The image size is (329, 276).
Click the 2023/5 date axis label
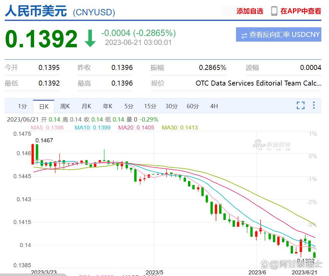pos(154,272)
